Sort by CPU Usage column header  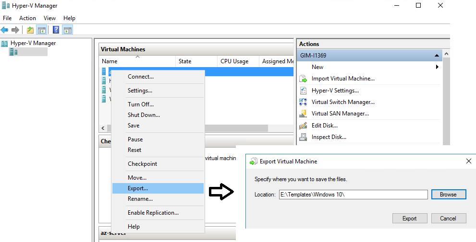point(238,61)
